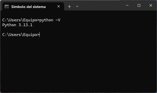Place the caret at the blinking text cursor
157x93 pixels.
click(40, 35)
